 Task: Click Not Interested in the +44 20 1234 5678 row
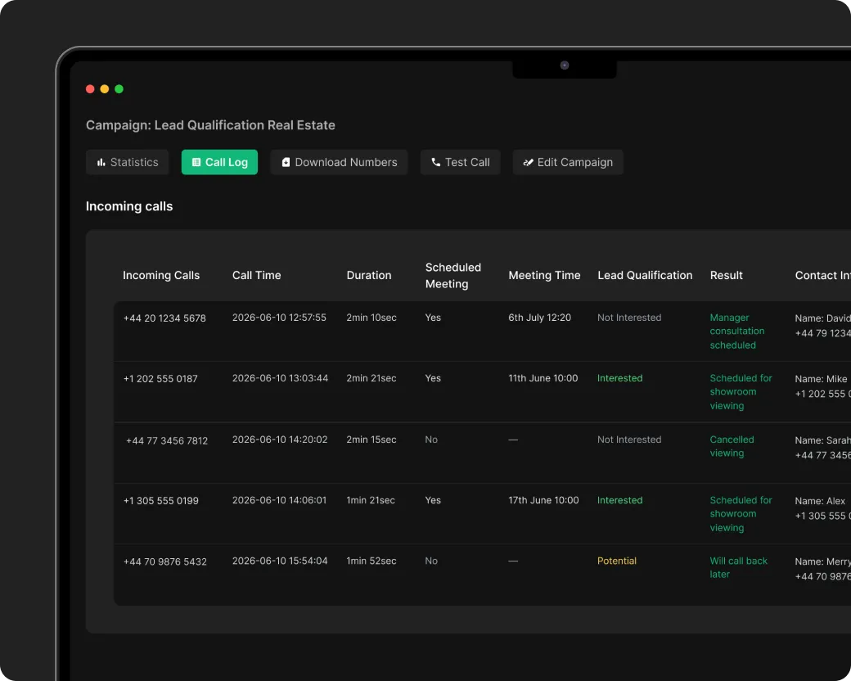(x=629, y=318)
